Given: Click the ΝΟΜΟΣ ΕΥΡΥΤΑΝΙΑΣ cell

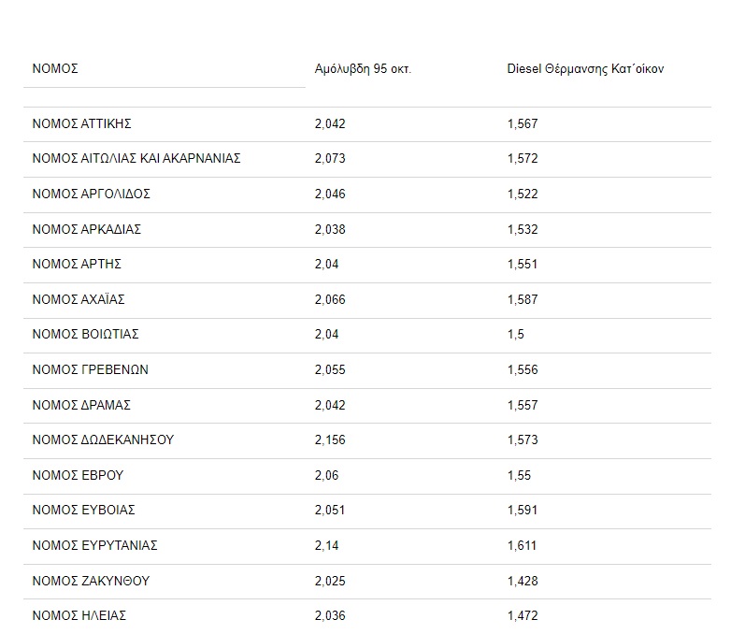Looking at the screenshot, I should pos(94,546).
